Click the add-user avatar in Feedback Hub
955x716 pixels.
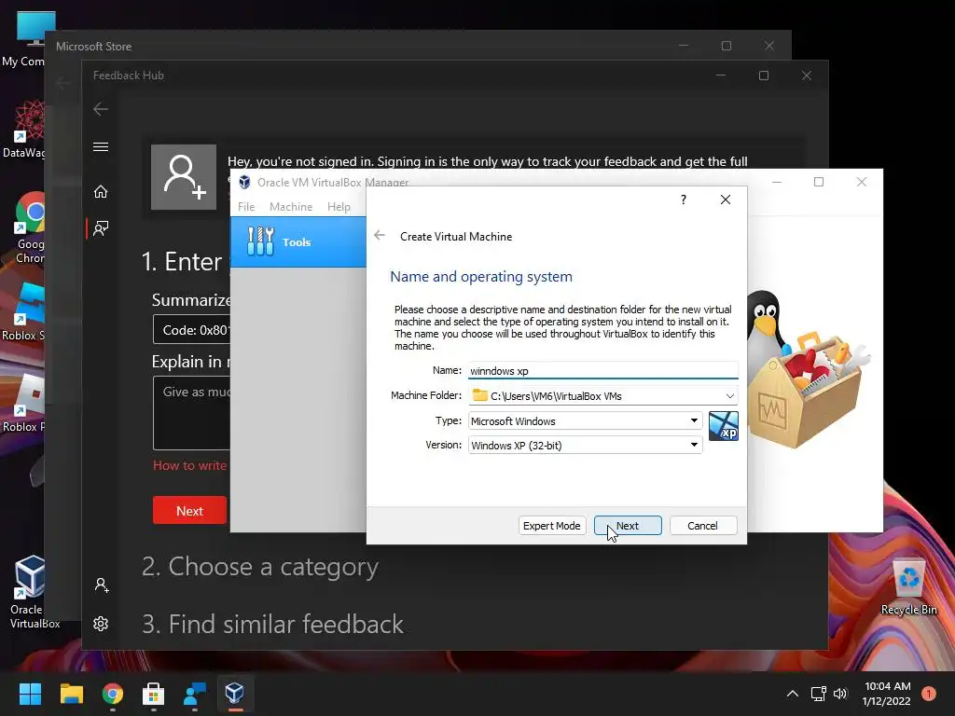184,177
